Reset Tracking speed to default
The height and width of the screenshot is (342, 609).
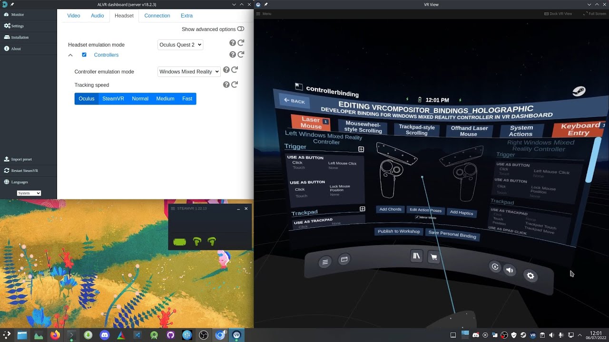(x=235, y=85)
